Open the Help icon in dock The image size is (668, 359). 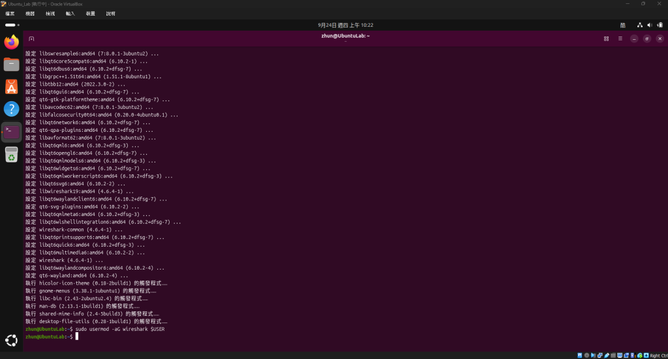click(12, 109)
